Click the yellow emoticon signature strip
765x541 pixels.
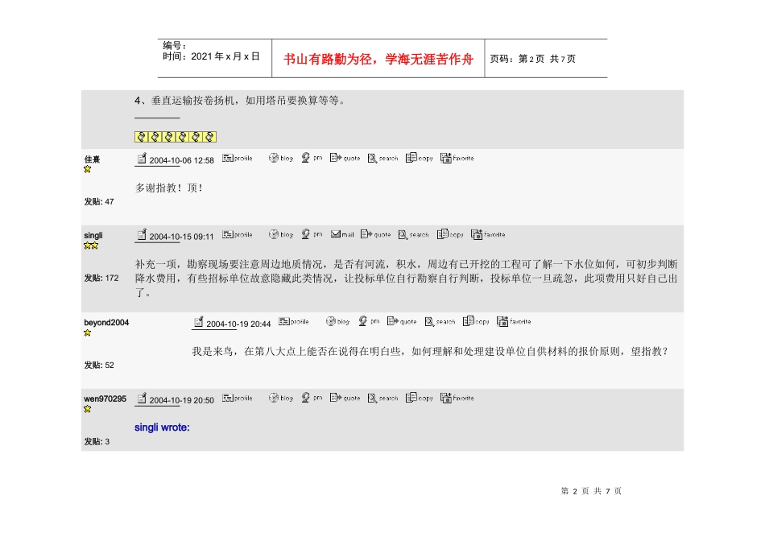[176, 137]
